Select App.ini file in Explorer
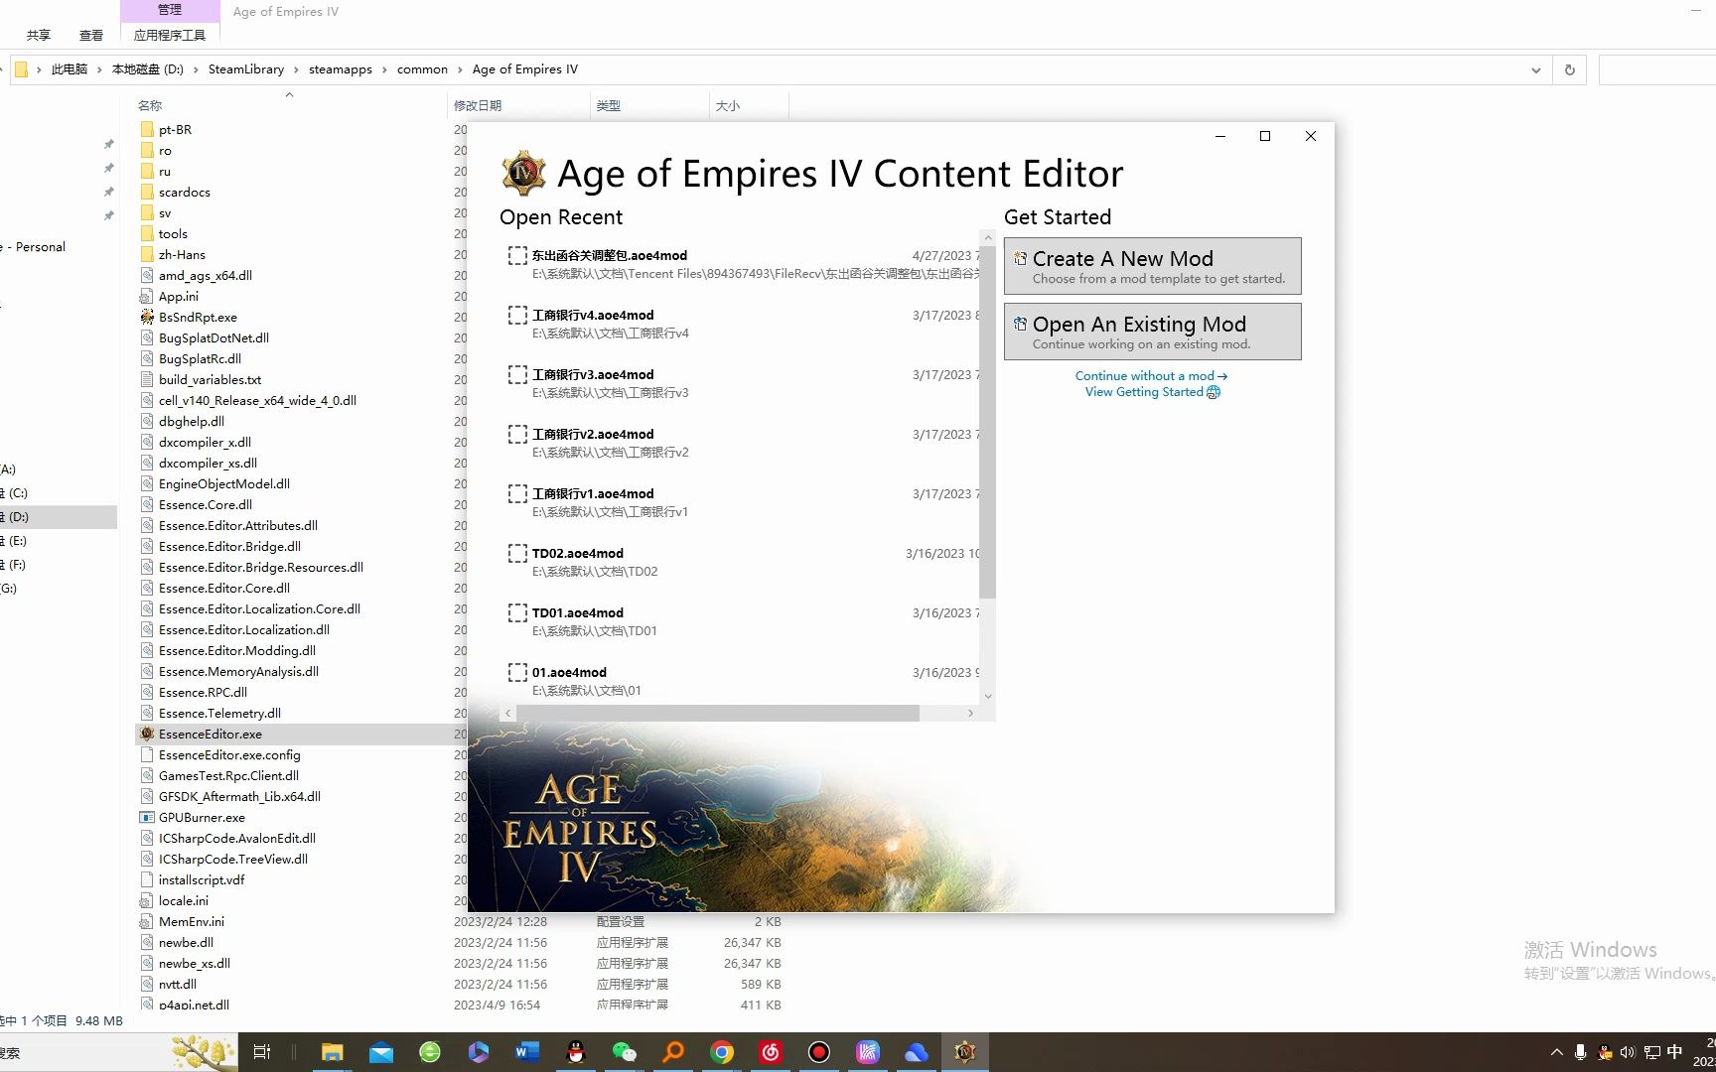Image resolution: width=1716 pixels, height=1072 pixels. click(179, 297)
